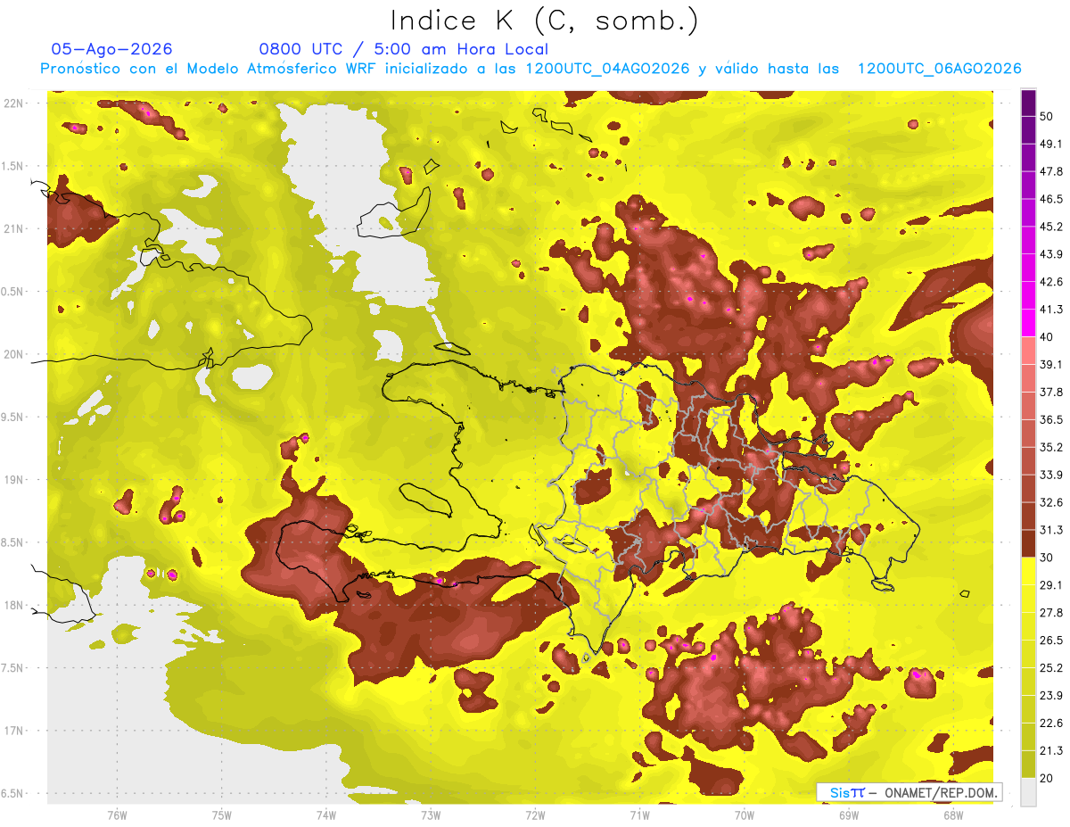Click the '49.1' color scale value
1070x827 pixels.
pyautogui.click(x=1050, y=144)
